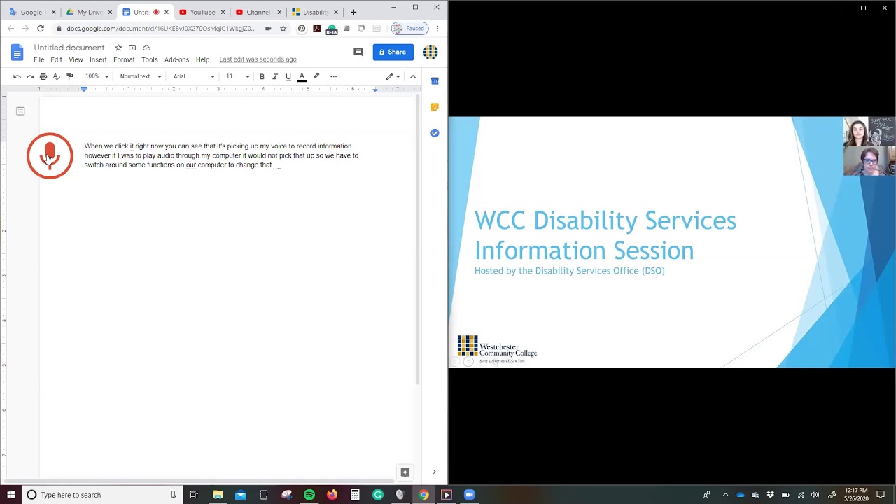Switch to the Channel browser tab
This screenshot has height=504, width=896.
(258, 12)
